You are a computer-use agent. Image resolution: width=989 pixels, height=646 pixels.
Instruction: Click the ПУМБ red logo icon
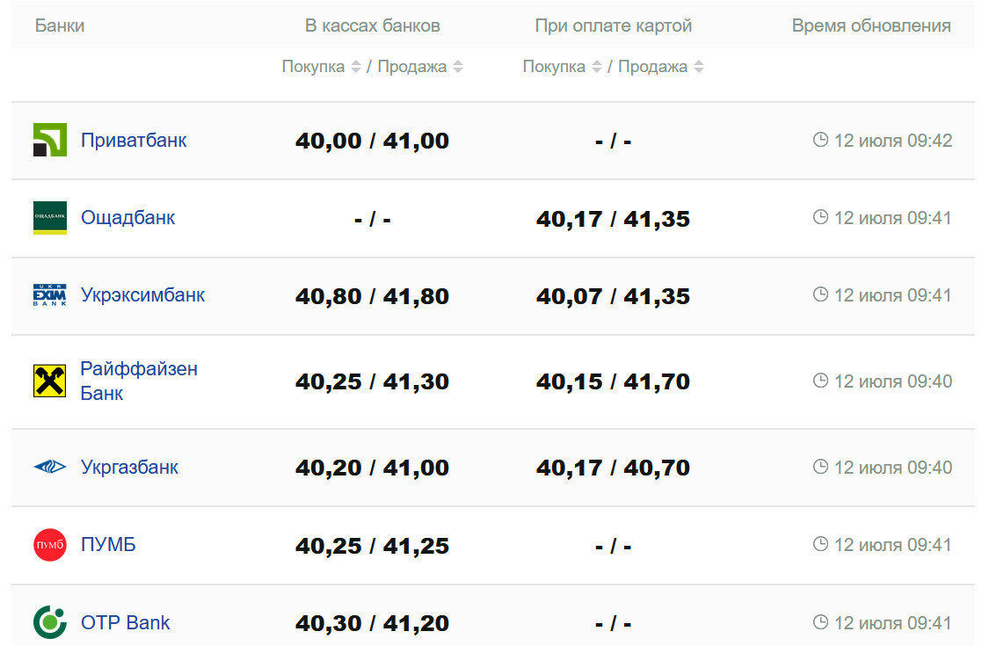pos(50,545)
